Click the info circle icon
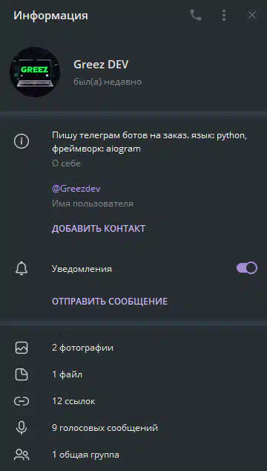Viewport: 267px width, 471px height. click(22, 141)
